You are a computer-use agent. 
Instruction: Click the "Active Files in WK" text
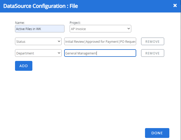pyautogui.click(x=28, y=29)
